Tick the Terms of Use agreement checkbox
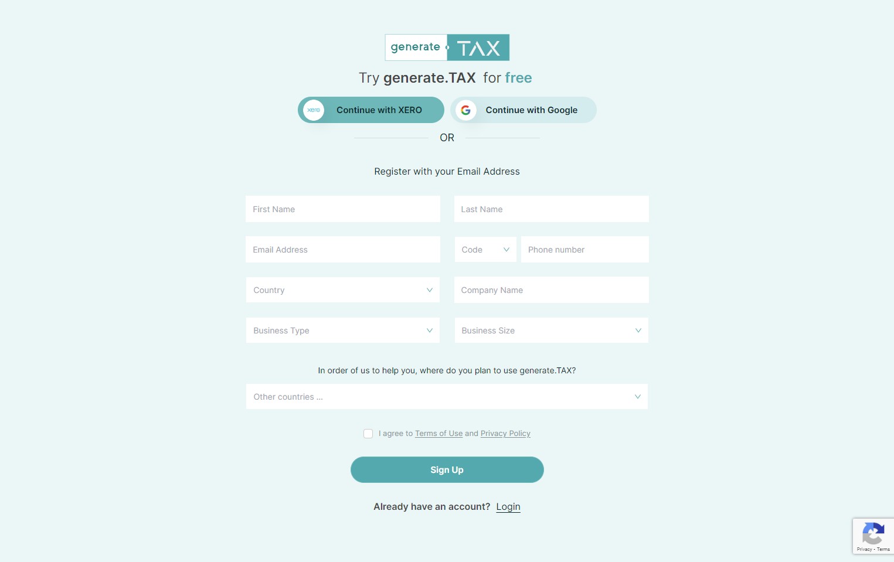This screenshot has width=894, height=562. pos(368,434)
